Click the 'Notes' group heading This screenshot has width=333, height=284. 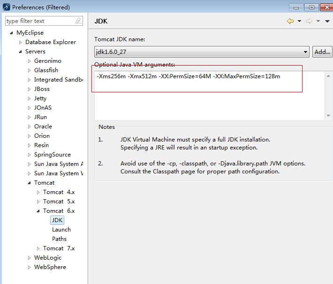point(106,127)
